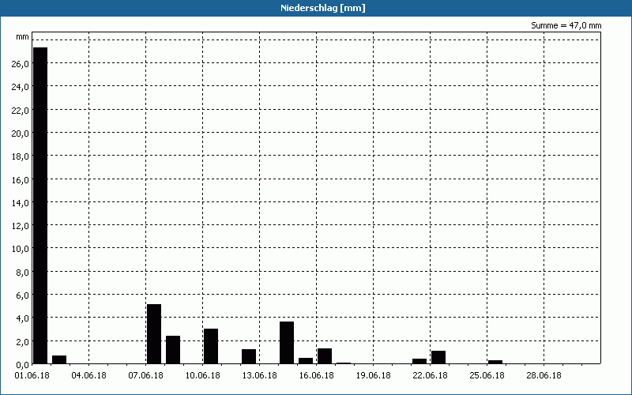Select the bar at 16.06.18
Image resolution: width=632 pixels, height=395 pixels.
[325, 356]
